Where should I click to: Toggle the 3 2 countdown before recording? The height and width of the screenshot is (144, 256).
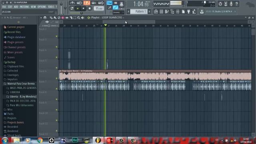coord(86,3)
